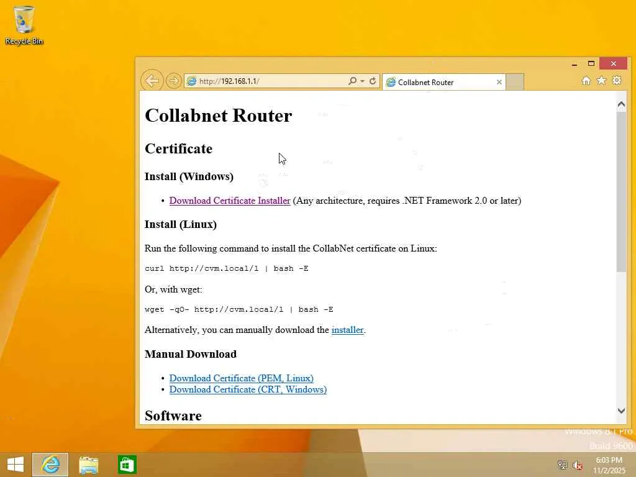636x477 pixels.
Task: Open the address bar autocomplete dropdown arrow
Action: tap(362, 81)
